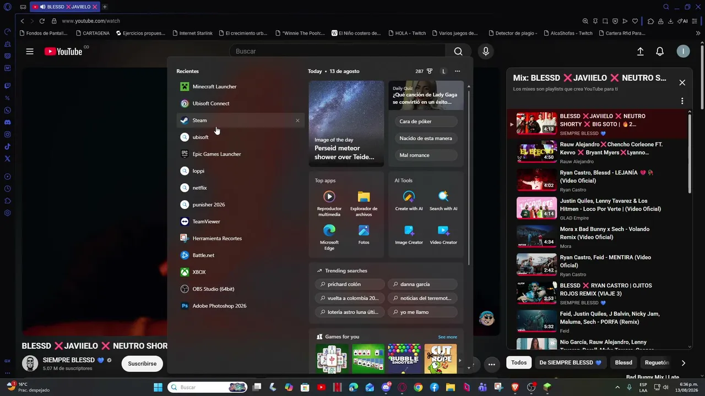Open Create with AI tool

(409, 201)
